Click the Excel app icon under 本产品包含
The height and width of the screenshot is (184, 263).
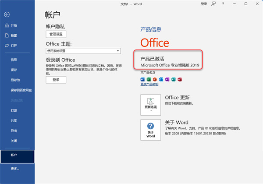[149, 79]
